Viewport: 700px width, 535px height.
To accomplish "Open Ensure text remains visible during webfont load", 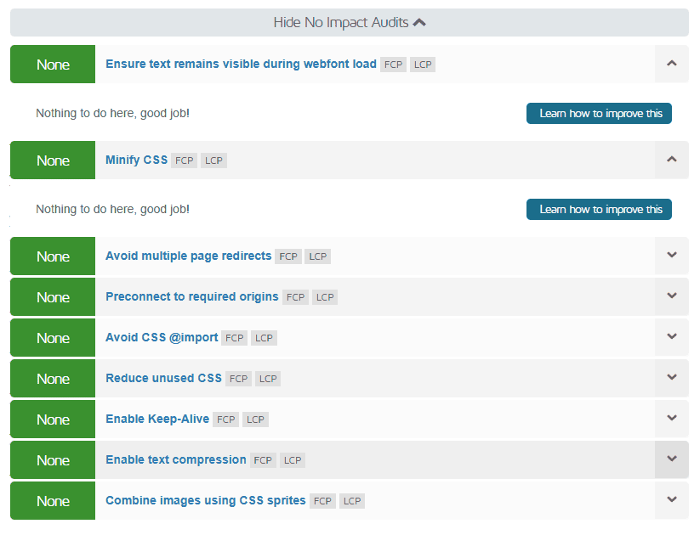I will 241,64.
